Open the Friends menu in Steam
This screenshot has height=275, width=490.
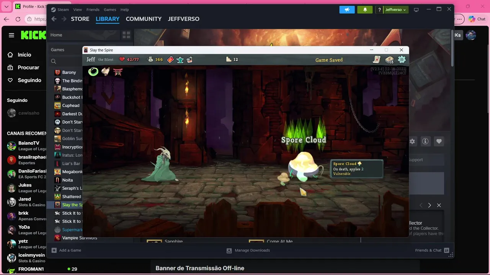click(x=93, y=10)
